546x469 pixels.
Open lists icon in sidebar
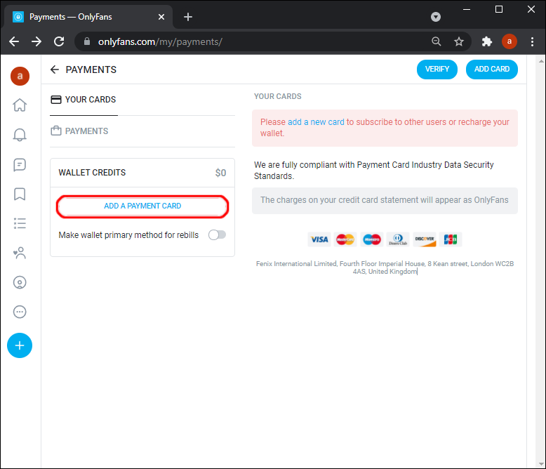click(20, 223)
